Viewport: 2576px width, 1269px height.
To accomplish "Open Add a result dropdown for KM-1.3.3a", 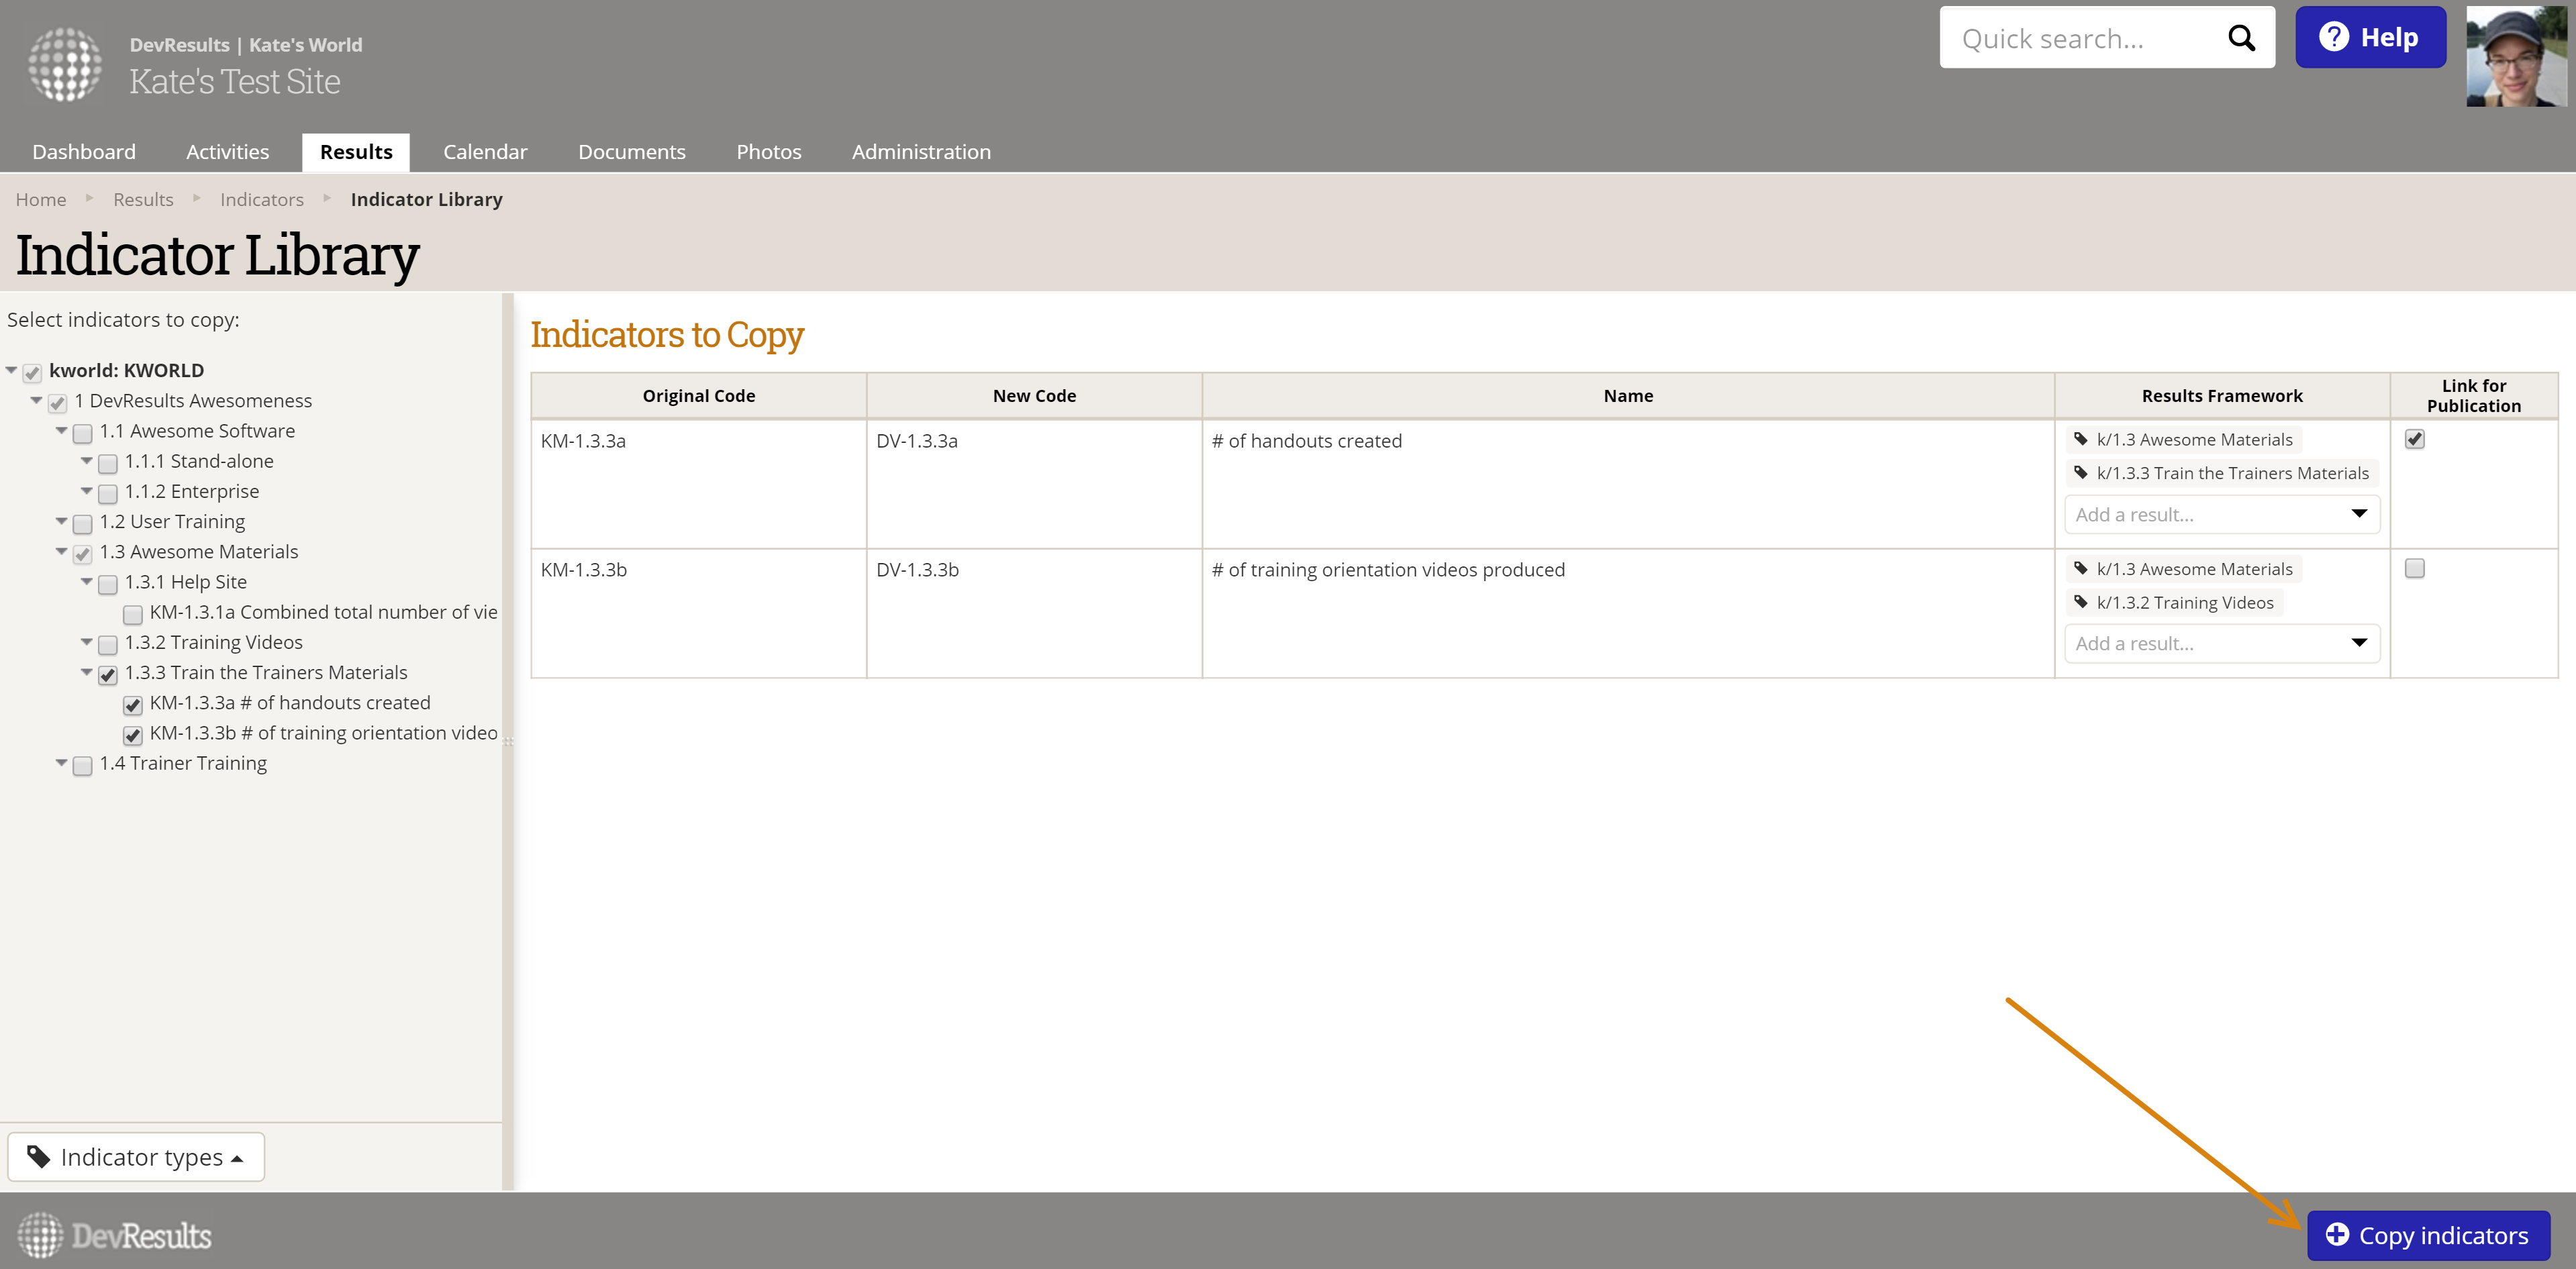I will [x=2221, y=514].
